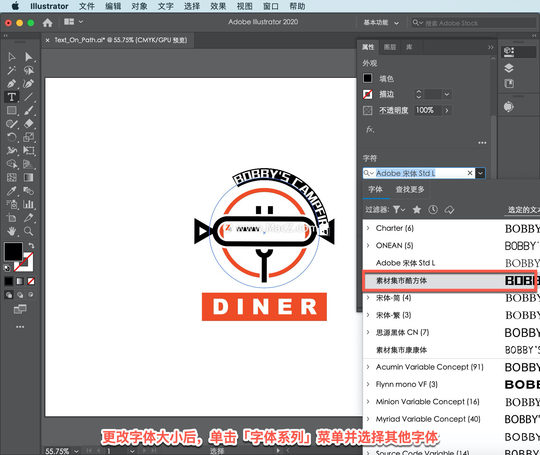
Task: Click the black 填色 fill swatch
Action: pos(367,78)
